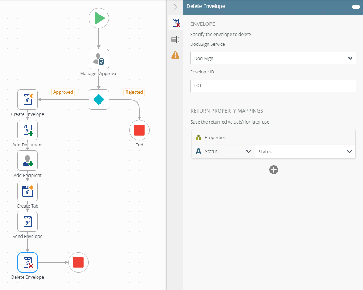Open the warning errors tab
Screen dimensions: 363x290
pos(176,55)
